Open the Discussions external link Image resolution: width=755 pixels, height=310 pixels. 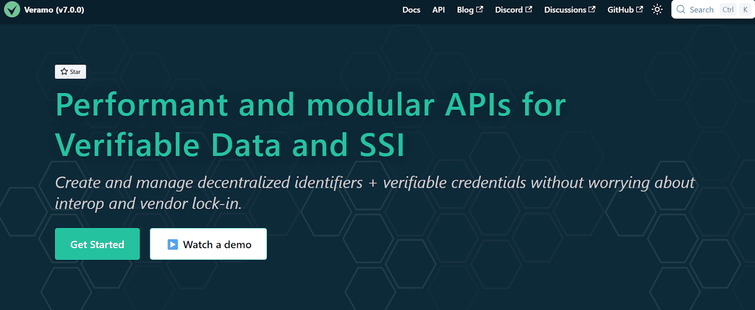point(570,9)
